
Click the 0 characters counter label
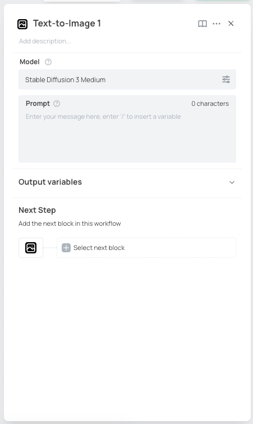tap(210, 104)
